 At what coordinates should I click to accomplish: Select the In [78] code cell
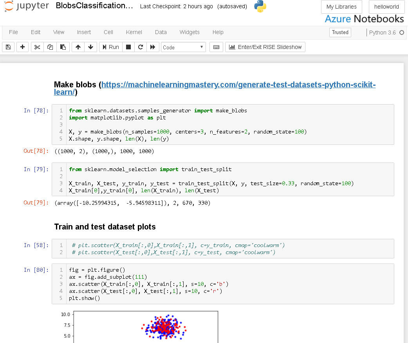click(x=223, y=125)
